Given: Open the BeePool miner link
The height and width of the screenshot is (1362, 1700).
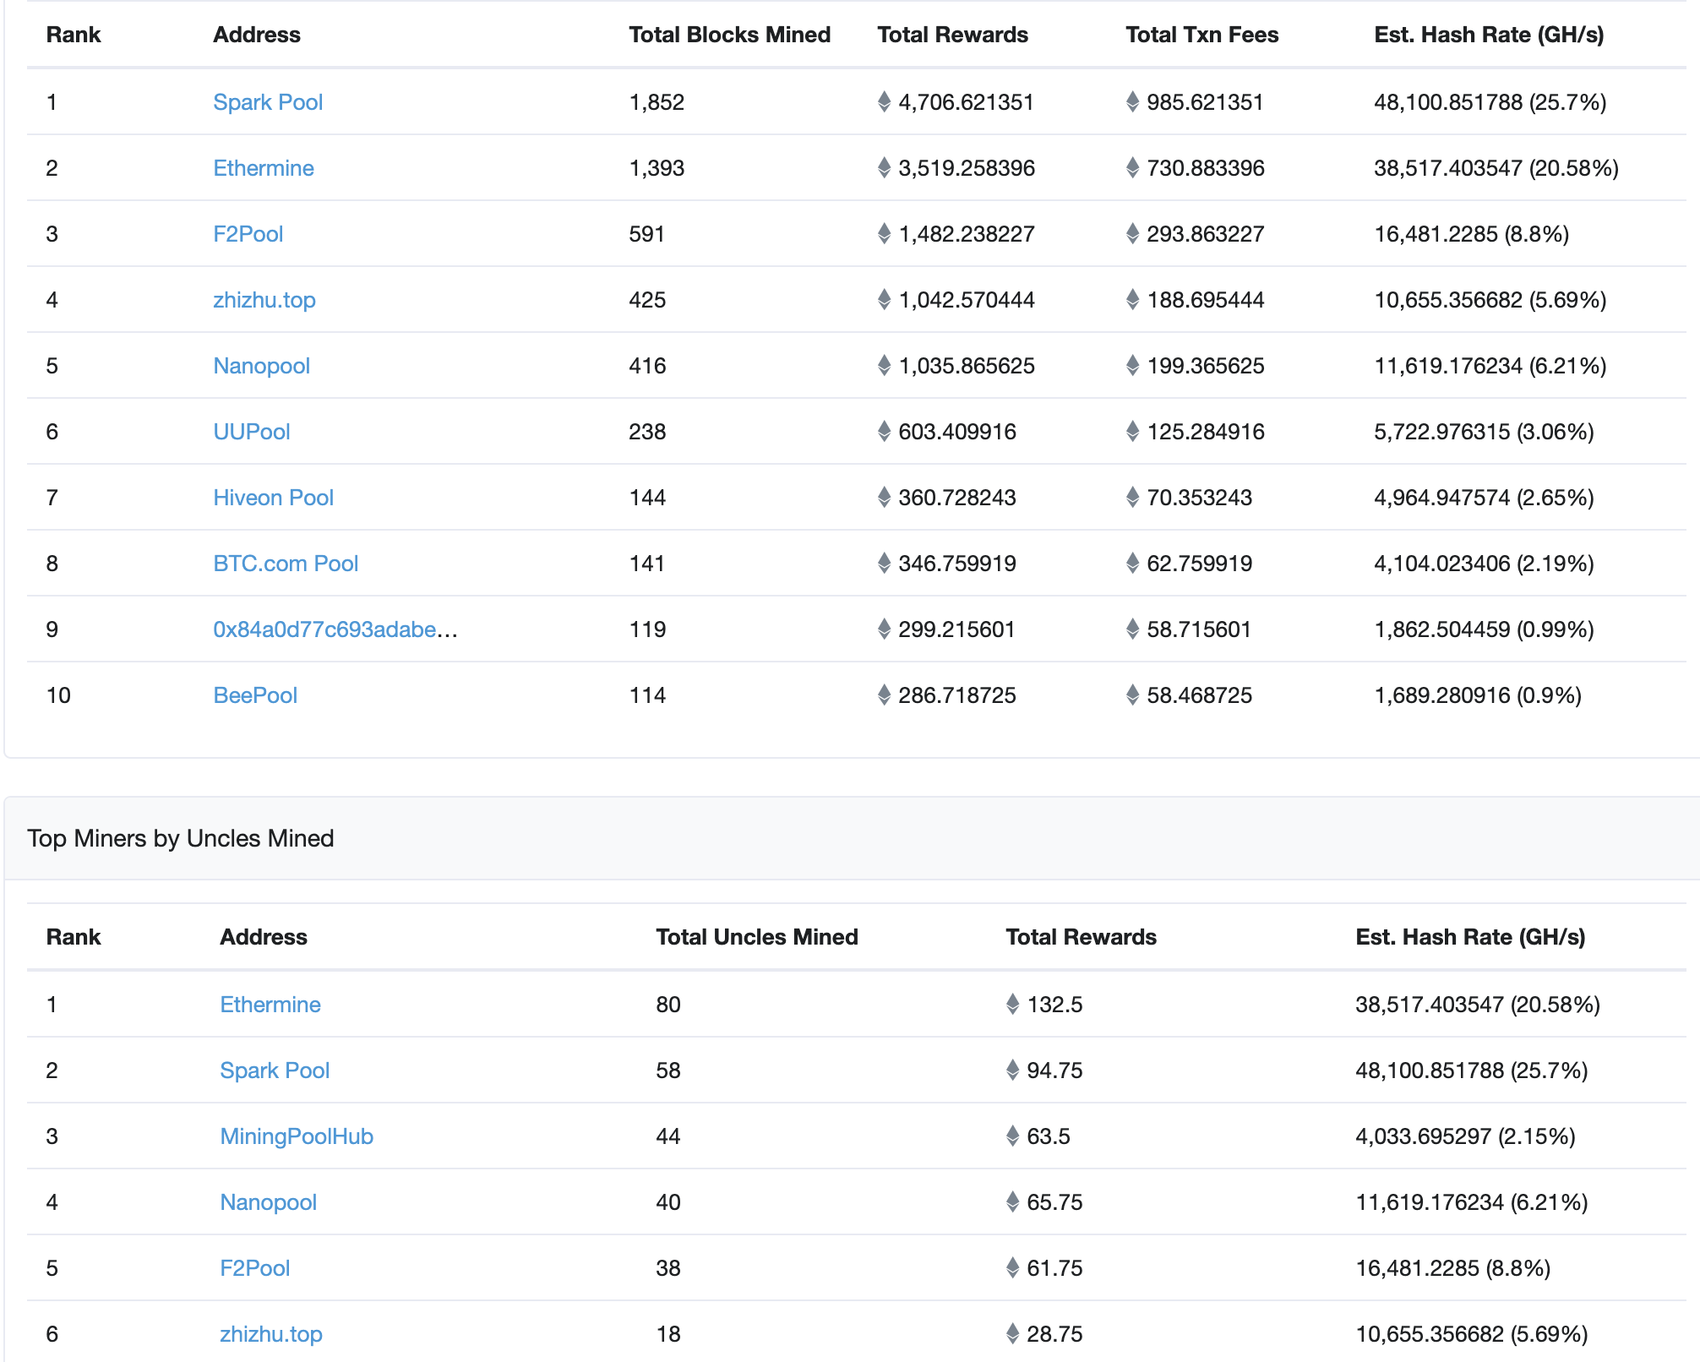Looking at the screenshot, I should click(255, 695).
